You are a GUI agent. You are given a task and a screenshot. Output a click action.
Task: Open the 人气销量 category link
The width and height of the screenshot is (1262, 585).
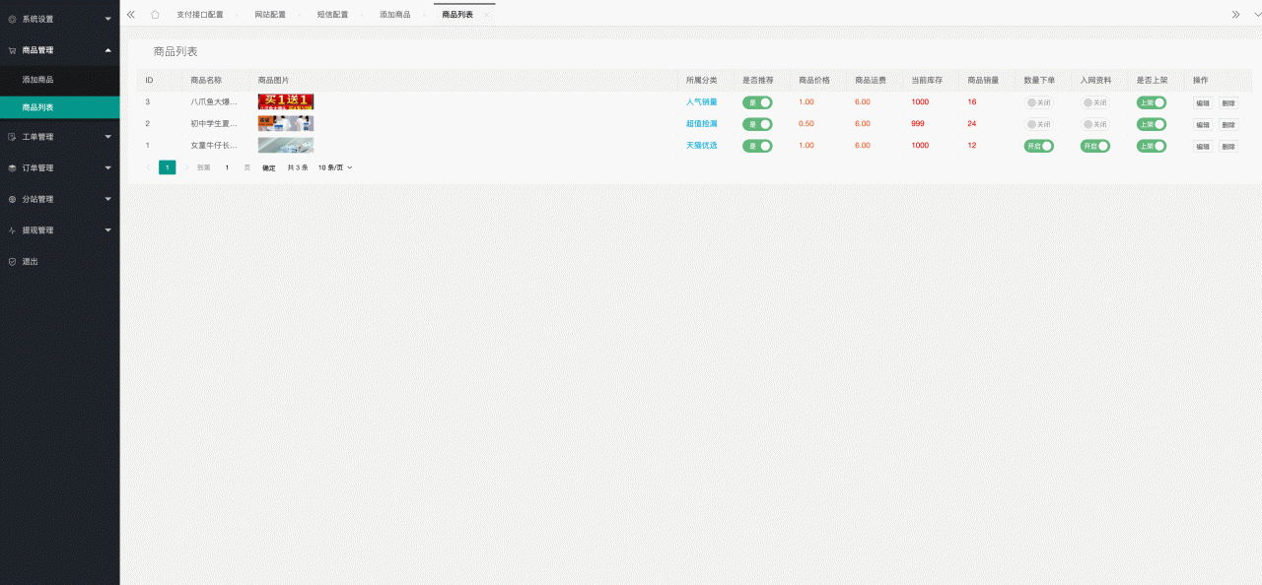click(702, 102)
